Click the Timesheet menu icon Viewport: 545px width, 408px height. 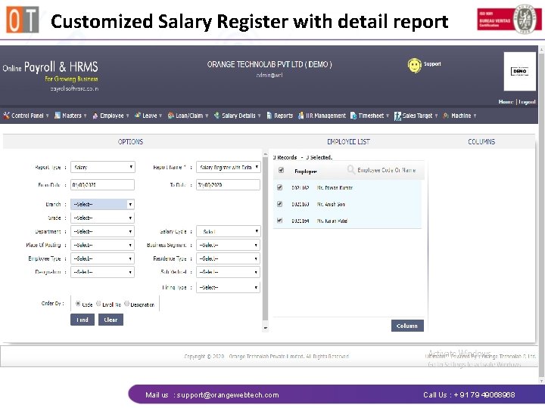(353, 116)
